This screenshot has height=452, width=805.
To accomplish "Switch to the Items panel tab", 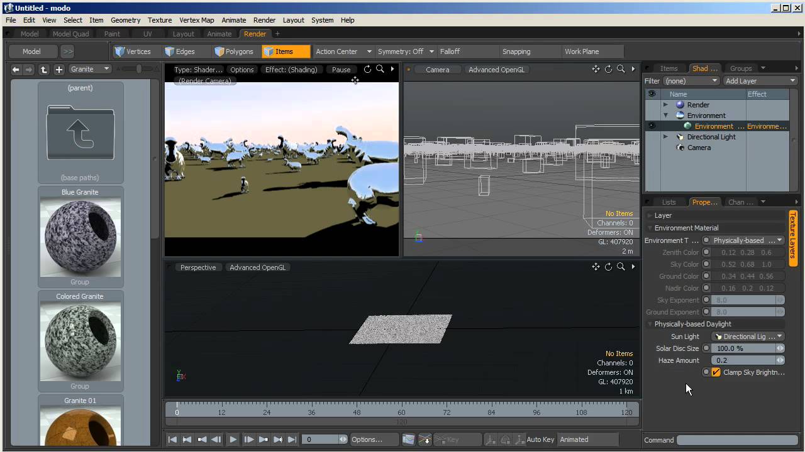I will (x=669, y=68).
